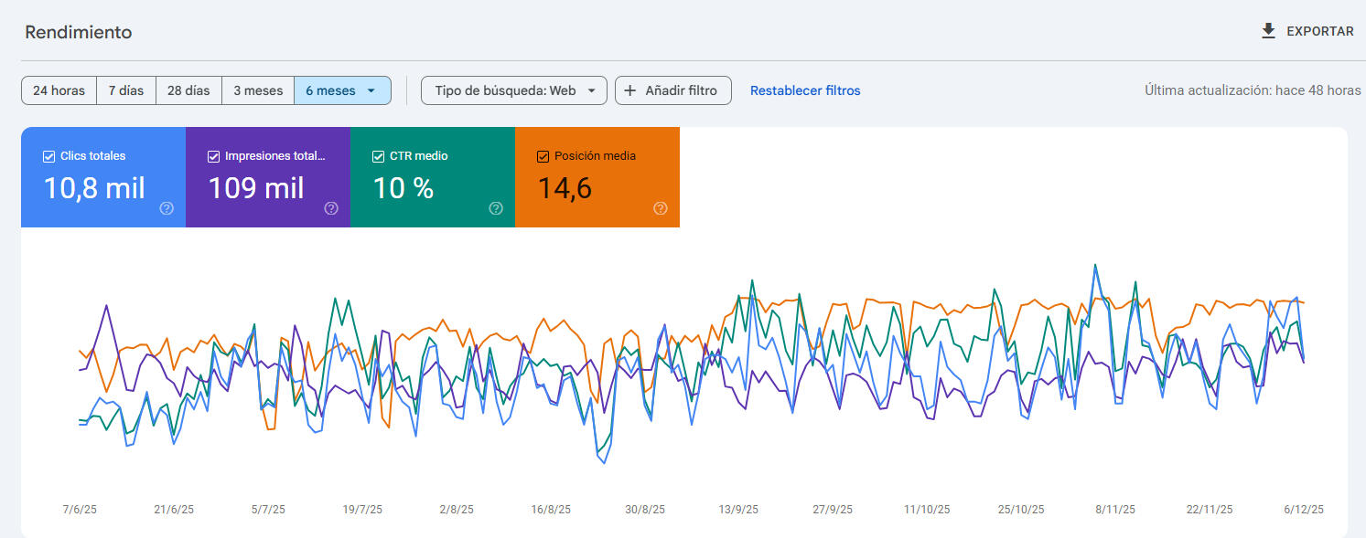
Task: Choose the 28 días time range
Action: (188, 90)
